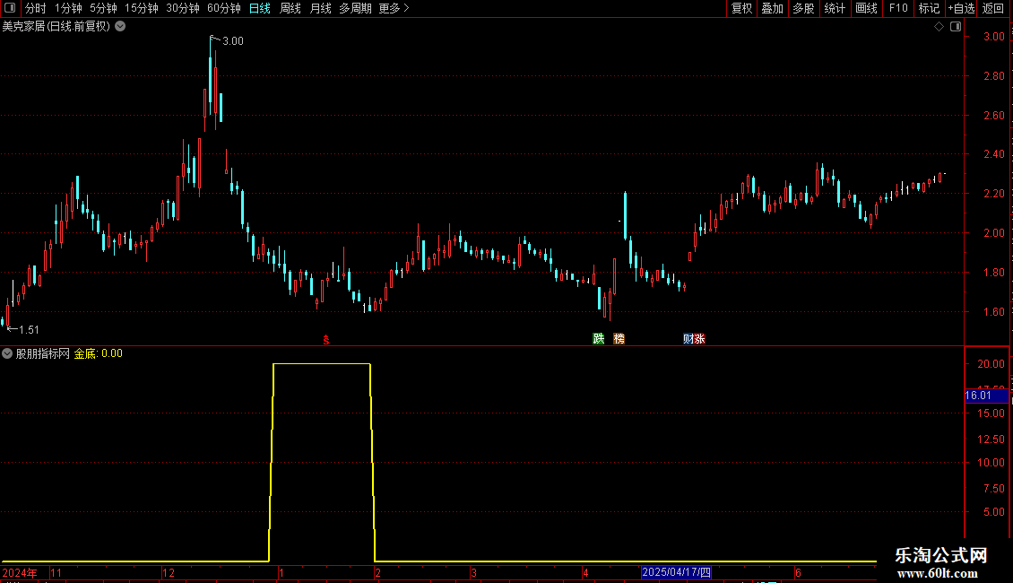Screen dimensions: 1013x583
Task: Toggle the right side panel icon
Action: click(956, 27)
